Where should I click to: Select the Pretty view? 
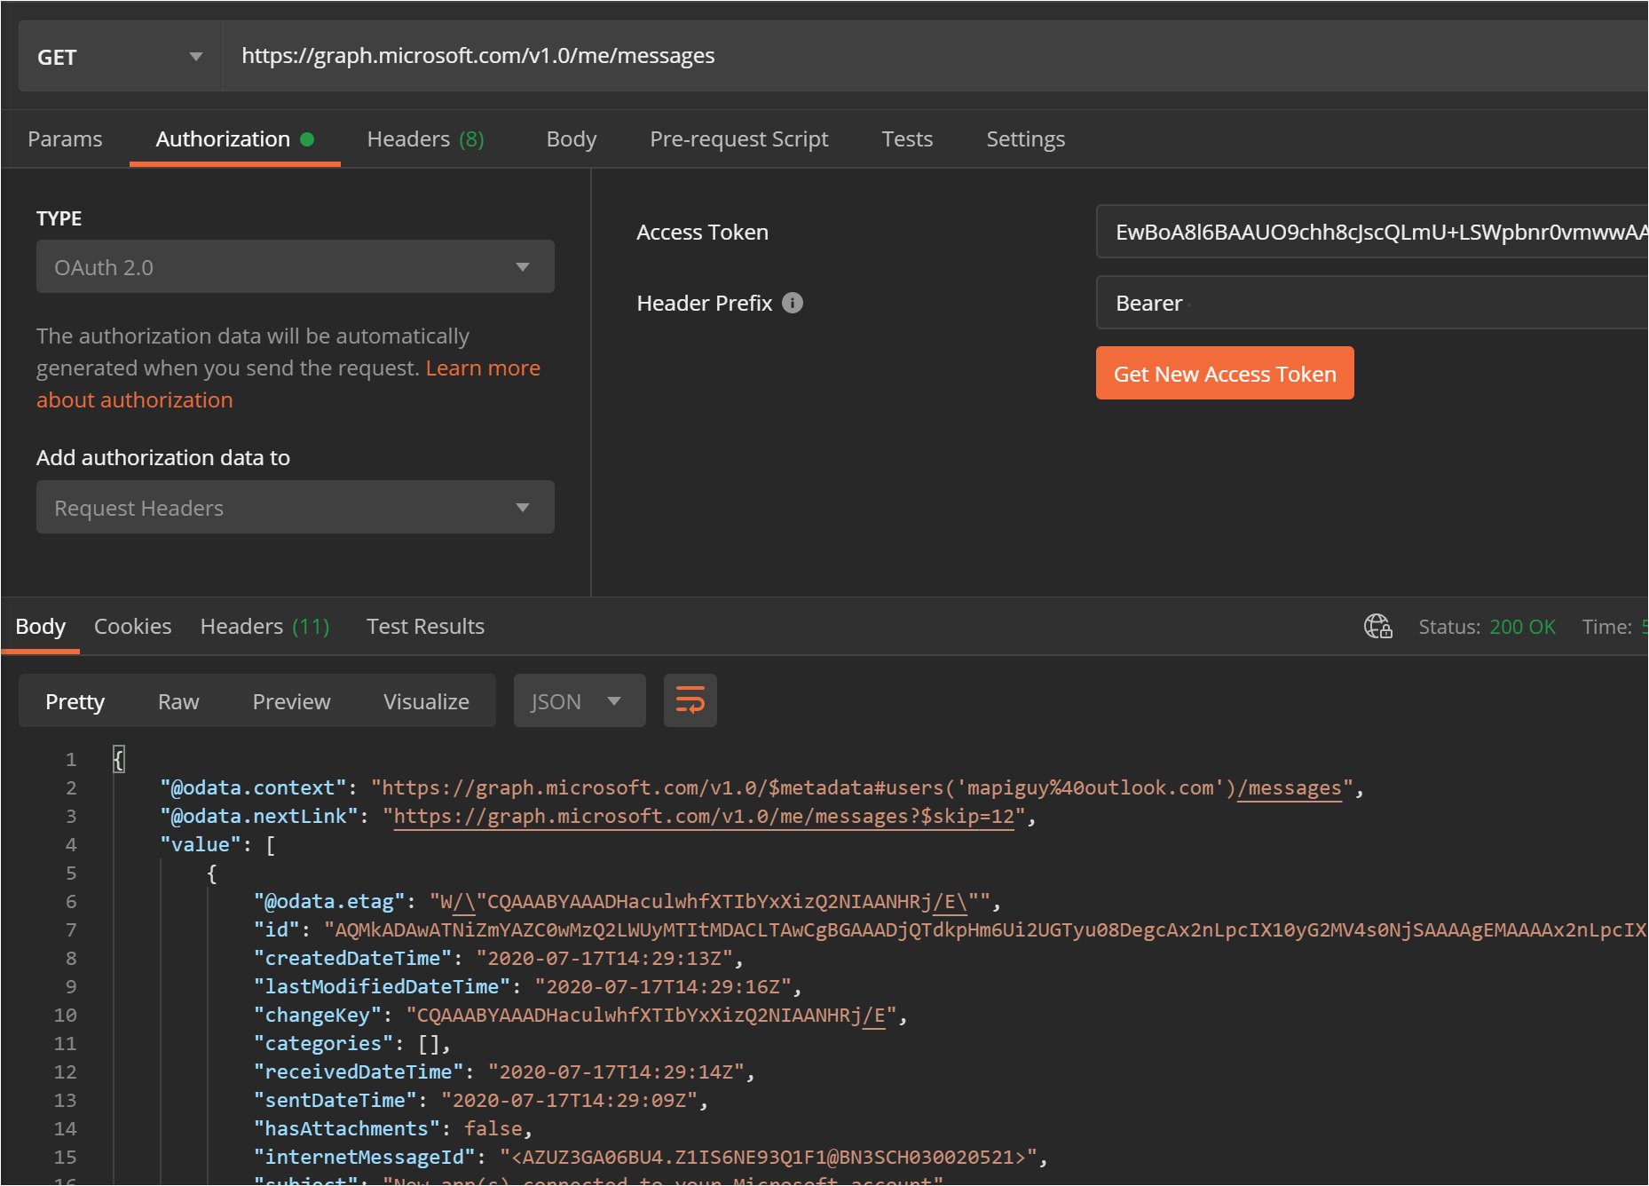tap(75, 701)
